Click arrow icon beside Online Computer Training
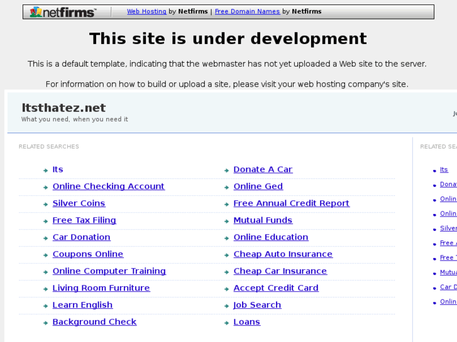 [45, 272]
